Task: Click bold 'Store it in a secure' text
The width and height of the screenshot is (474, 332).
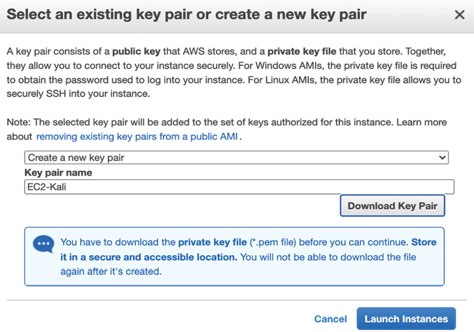Action: coord(248,250)
